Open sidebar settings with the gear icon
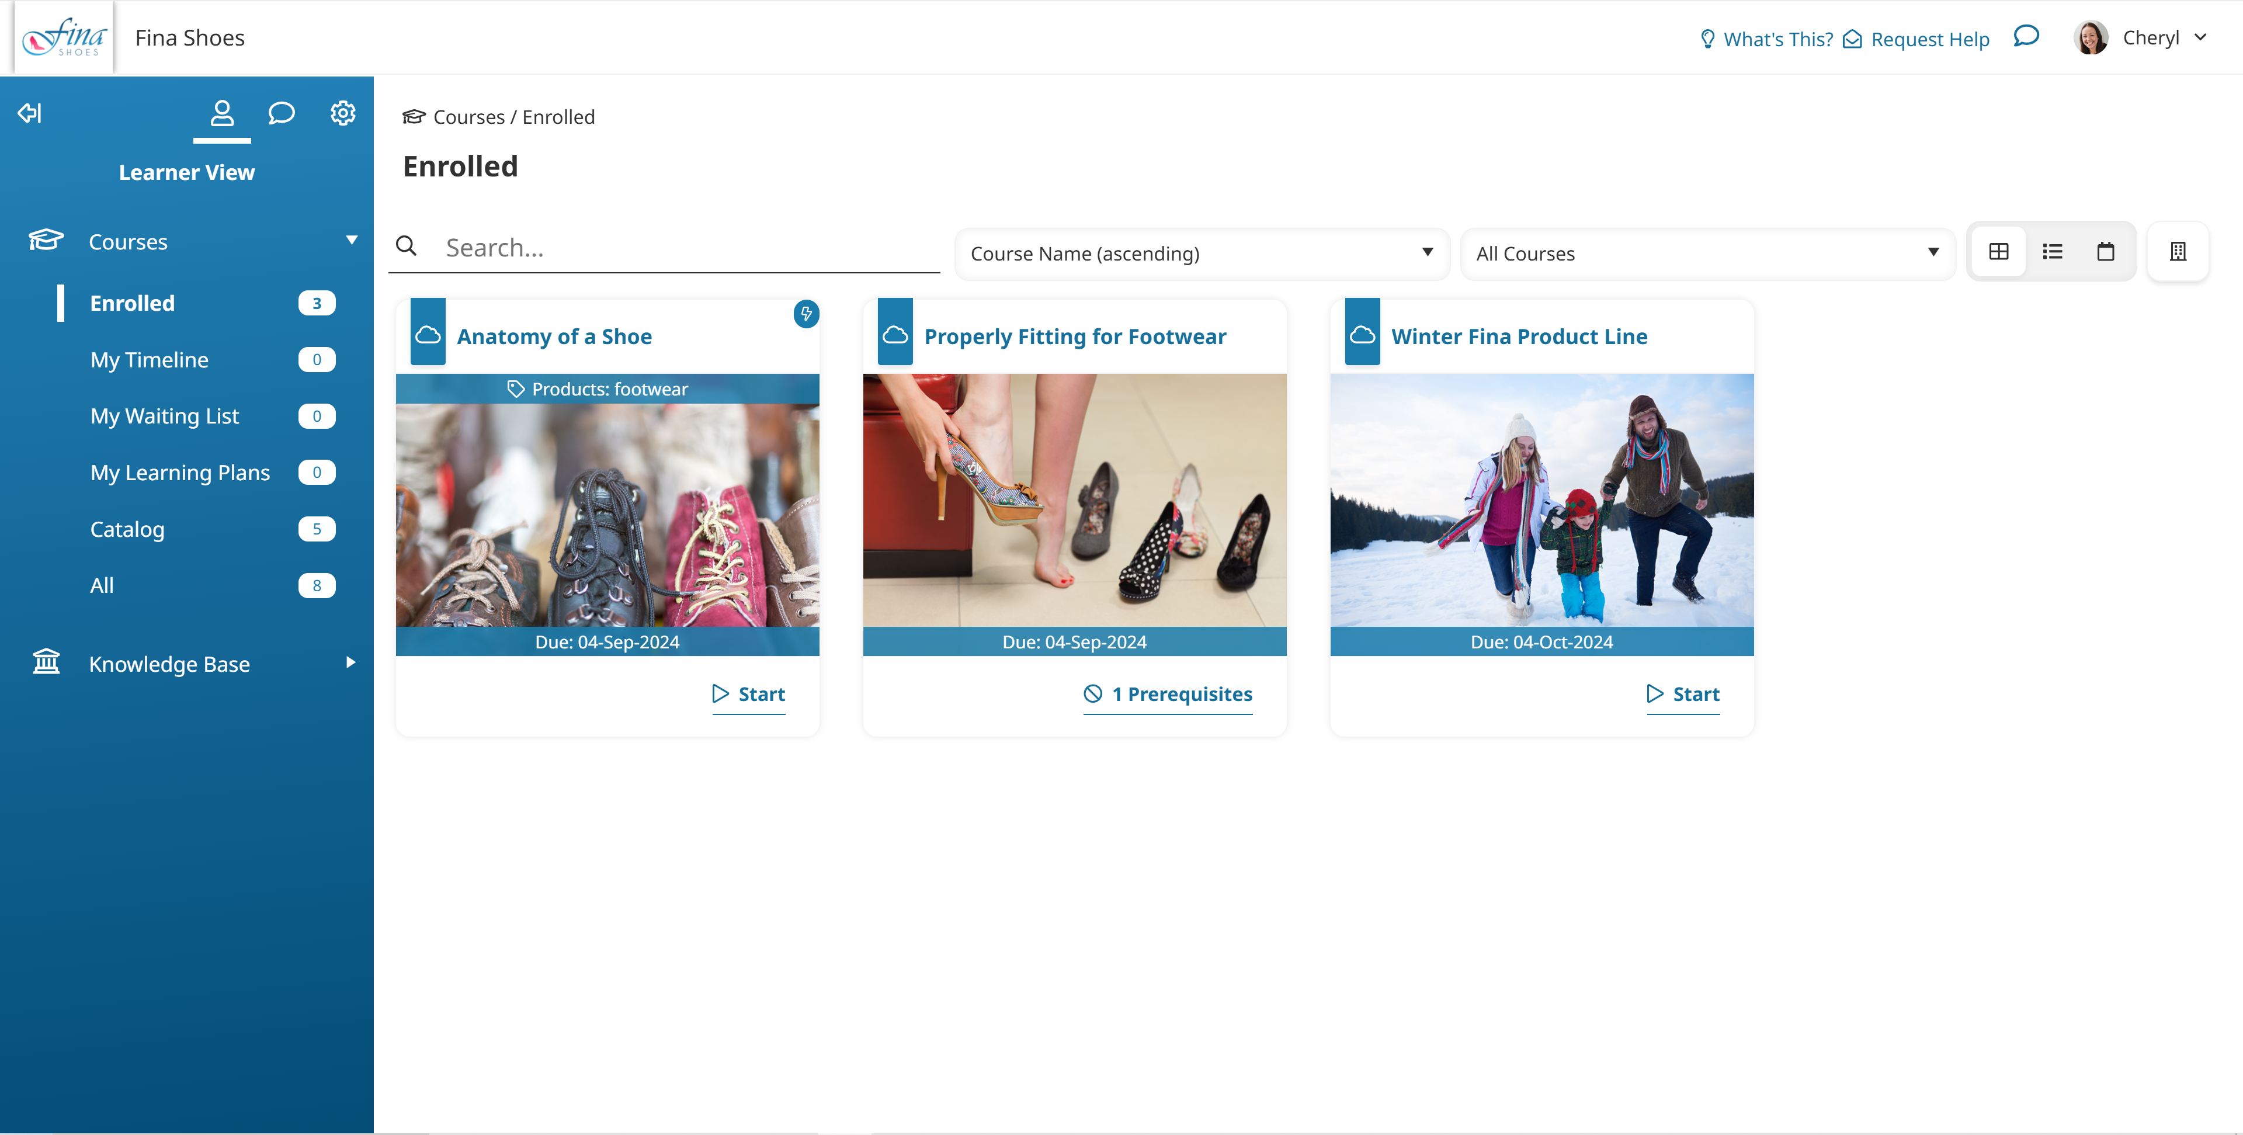The height and width of the screenshot is (1135, 2243). (x=343, y=112)
